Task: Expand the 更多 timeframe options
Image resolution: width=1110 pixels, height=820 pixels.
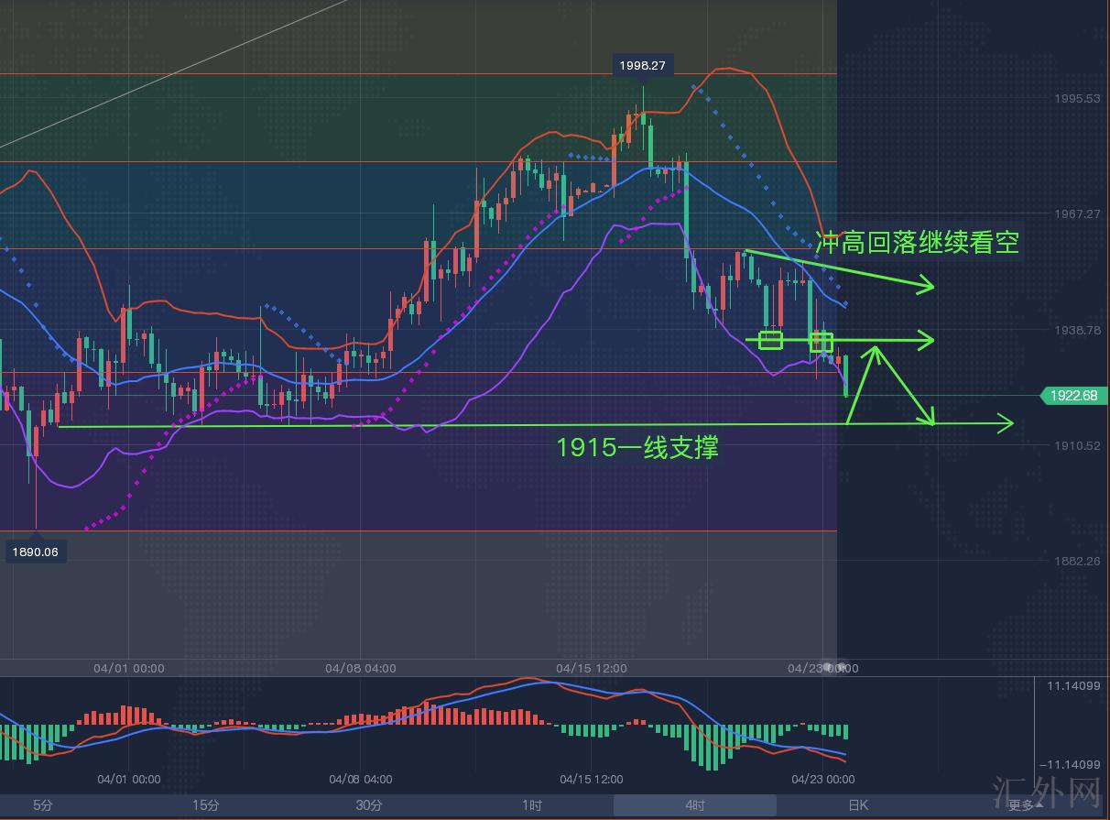Action: point(1024,805)
